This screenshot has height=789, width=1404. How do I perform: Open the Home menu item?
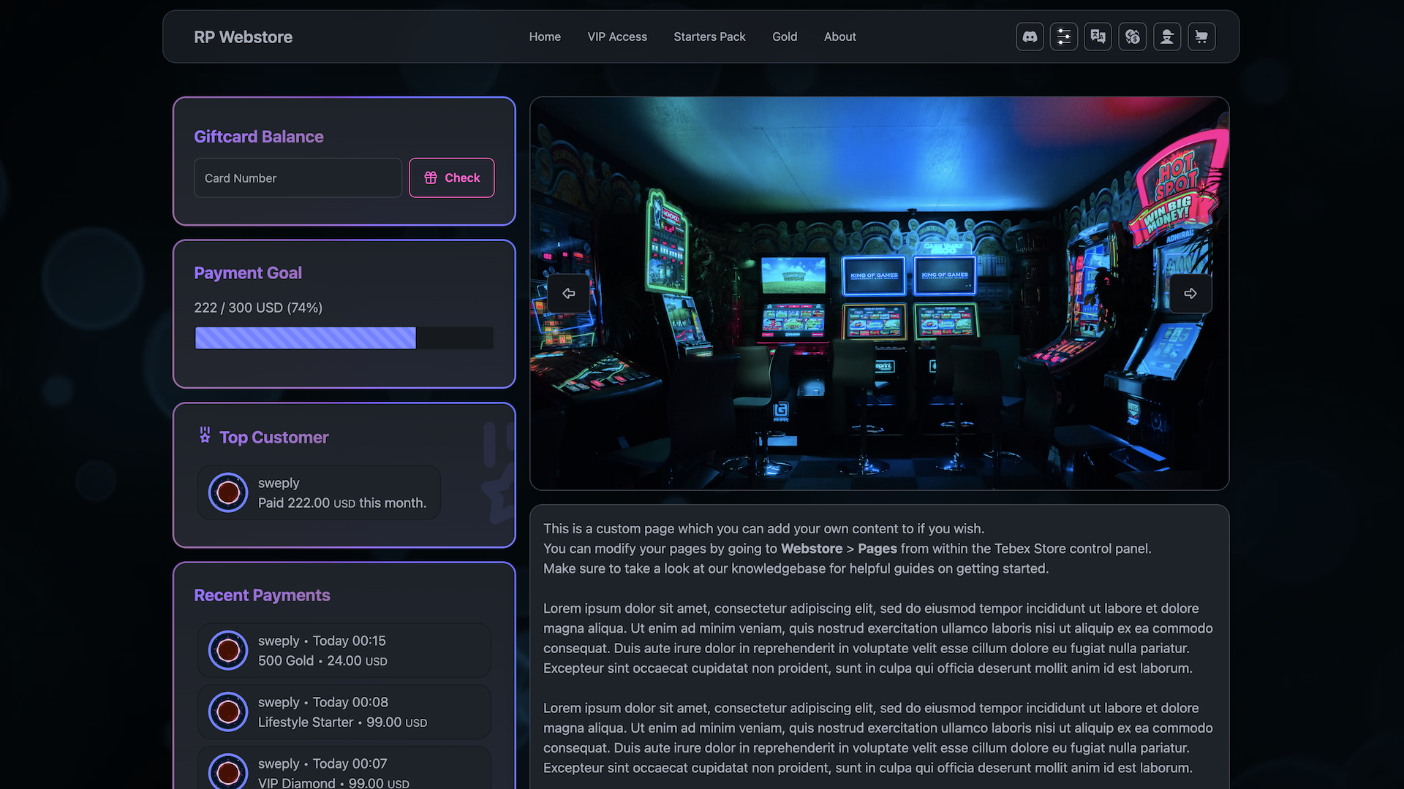[x=545, y=37]
